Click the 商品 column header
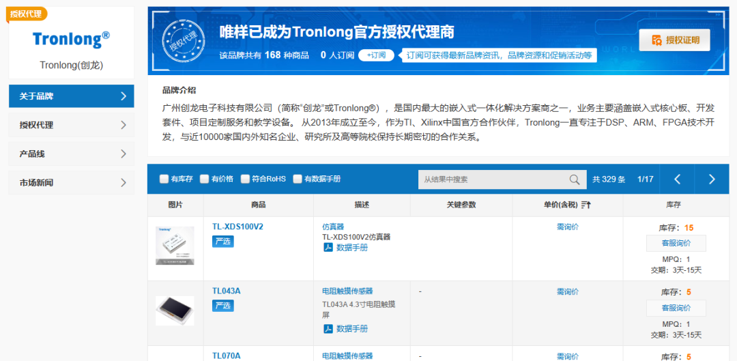 [x=259, y=205]
